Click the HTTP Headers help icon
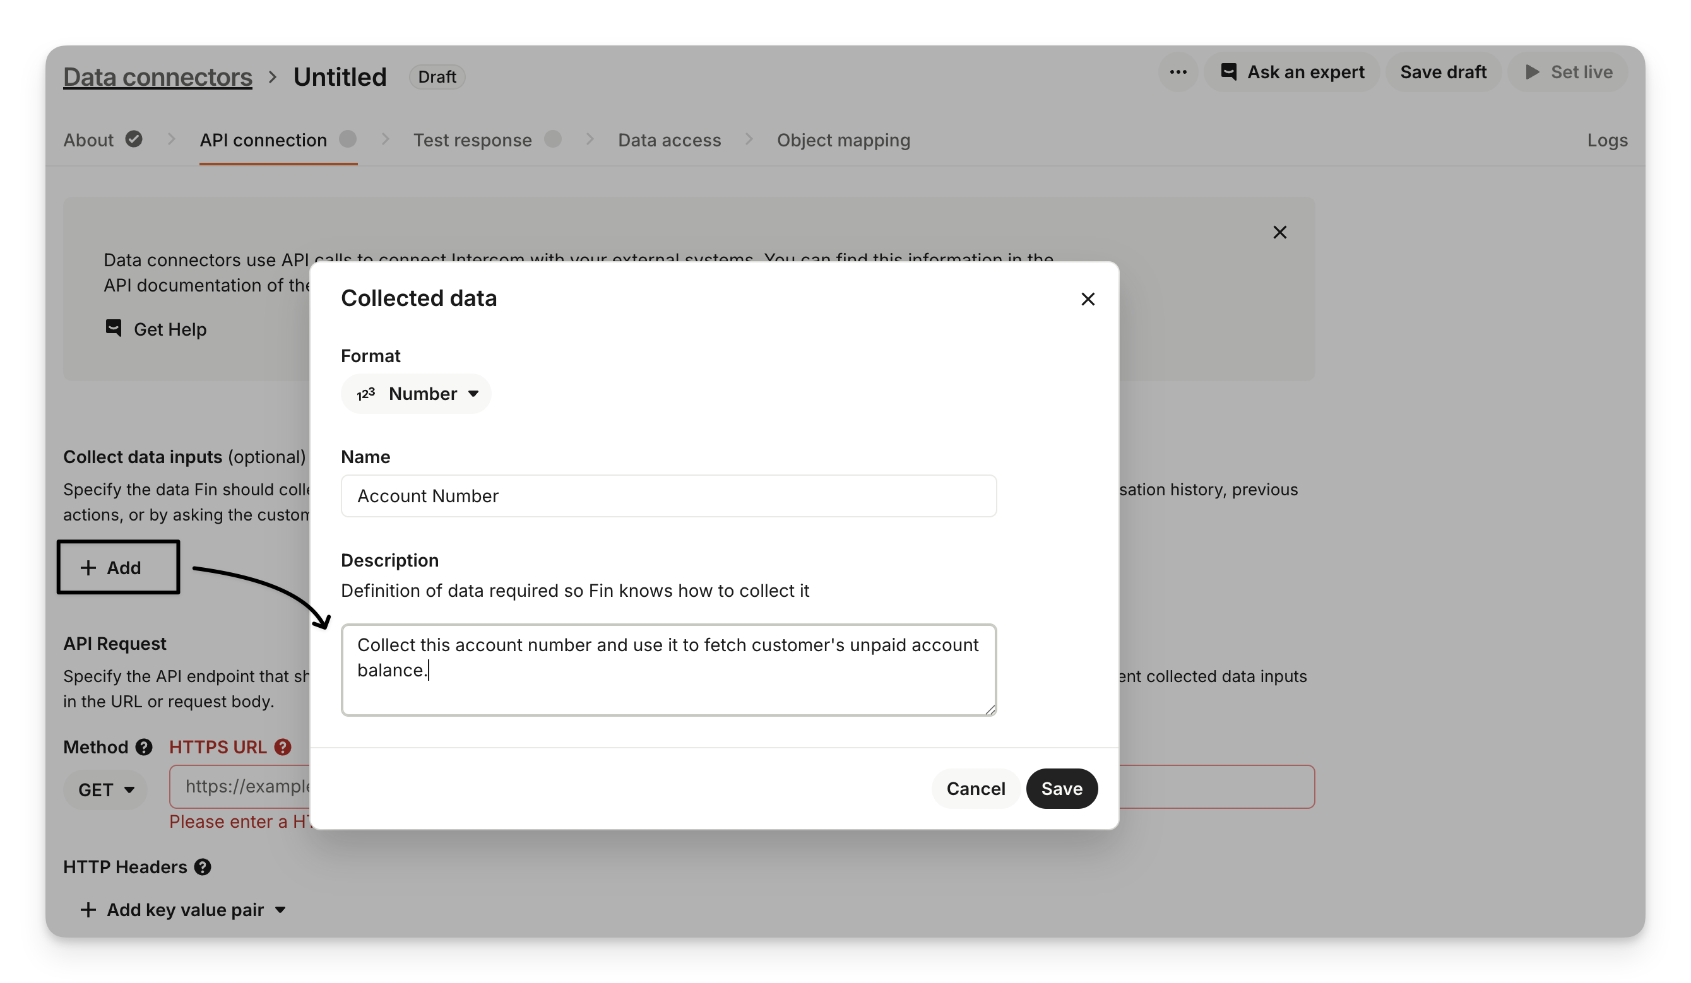Image resolution: width=1691 pixels, height=983 pixels. coord(203,867)
